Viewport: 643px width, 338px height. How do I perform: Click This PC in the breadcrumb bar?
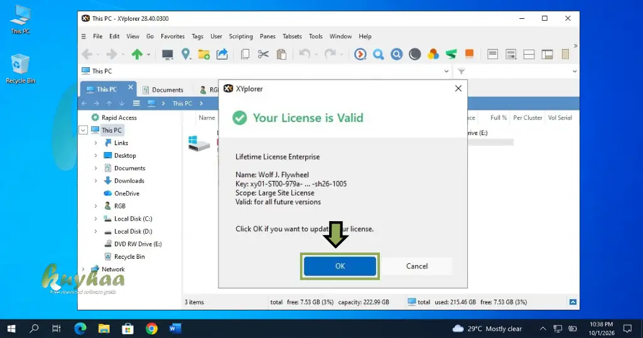pos(182,104)
